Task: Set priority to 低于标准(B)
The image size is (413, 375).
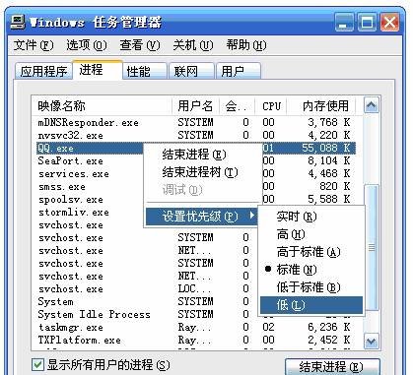Action: 311,287
